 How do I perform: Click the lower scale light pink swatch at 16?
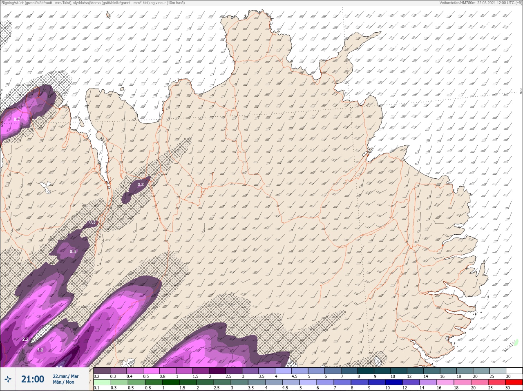[446, 382]
